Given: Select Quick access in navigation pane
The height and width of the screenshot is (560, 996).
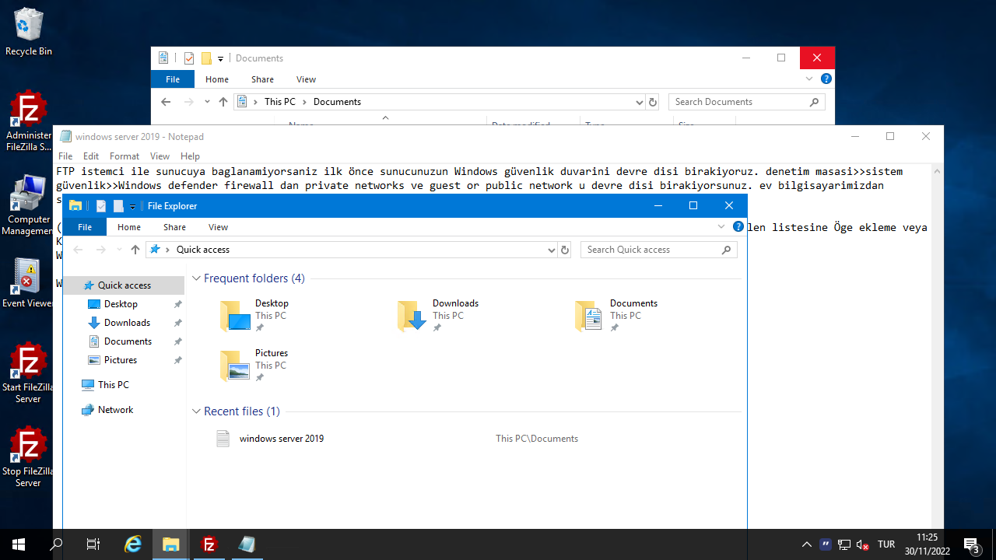Looking at the screenshot, I should pyautogui.click(x=124, y=285).
